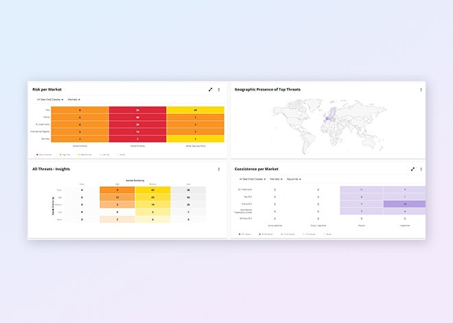Open the Risk per Market kebab menu
This screenshot has width=453, height=323.
coord(219,89)
